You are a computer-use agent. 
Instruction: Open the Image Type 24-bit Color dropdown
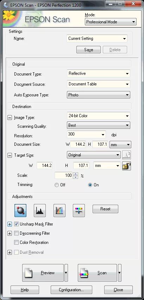[99, 116]
